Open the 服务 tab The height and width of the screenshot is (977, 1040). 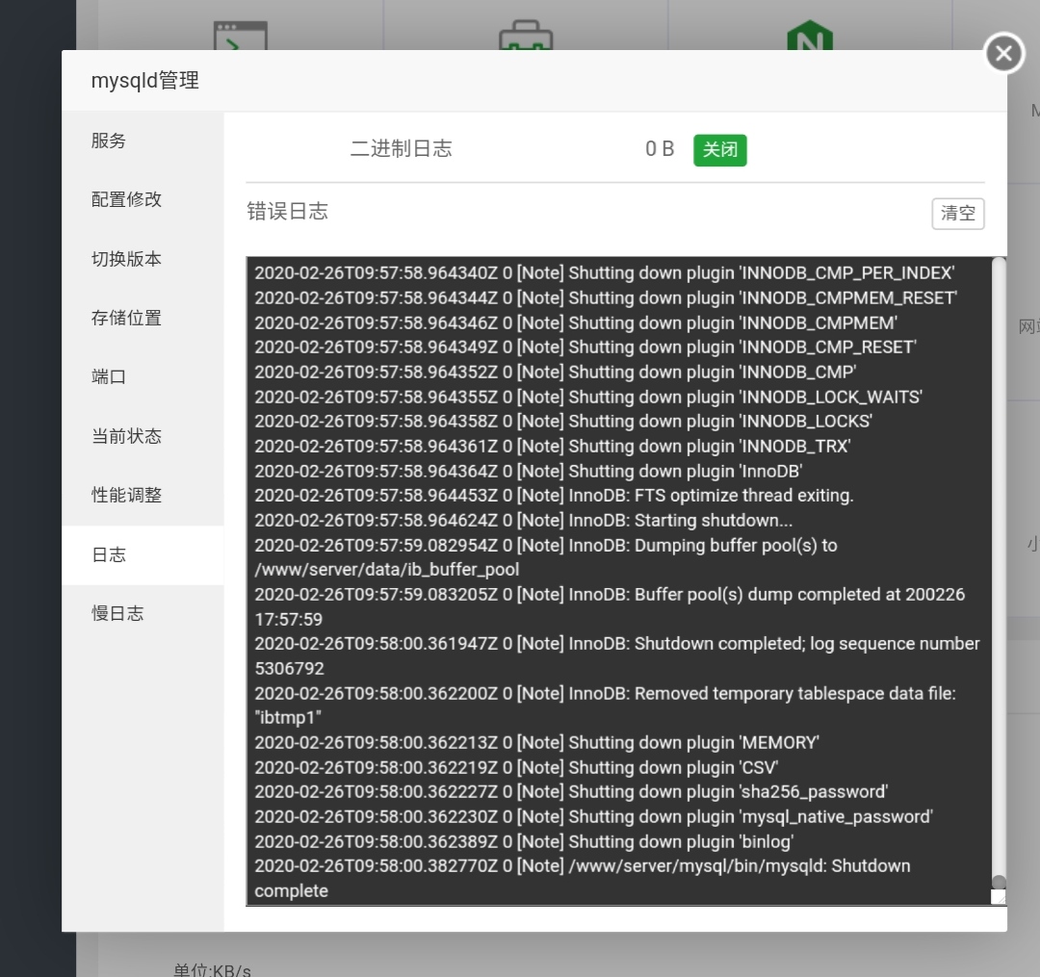(109, 141)
